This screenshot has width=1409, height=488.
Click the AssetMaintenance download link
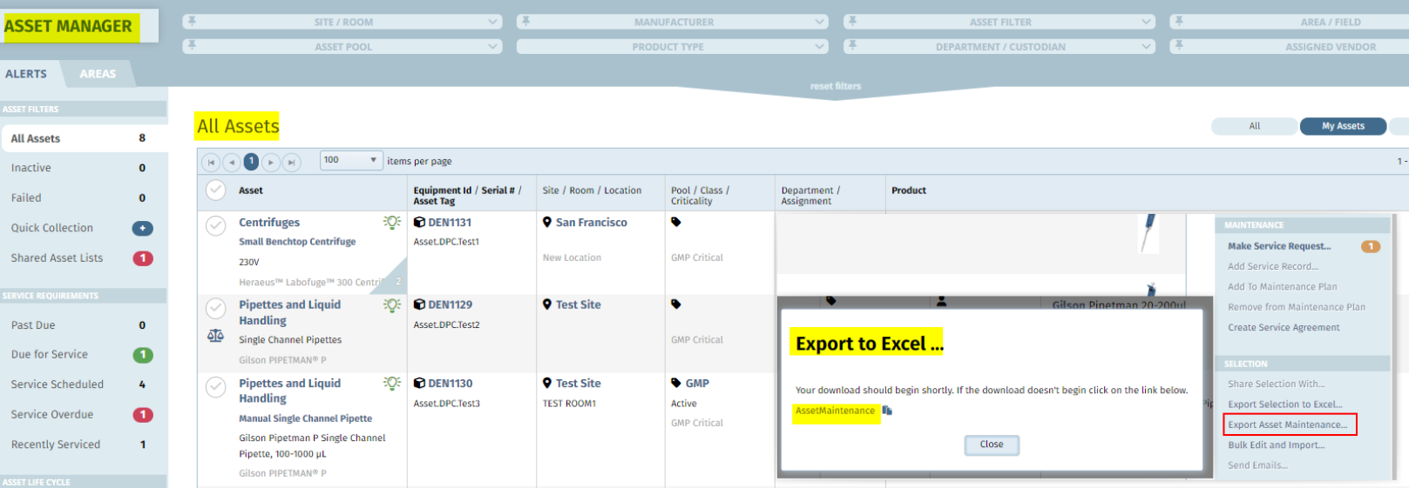(835, 411)
